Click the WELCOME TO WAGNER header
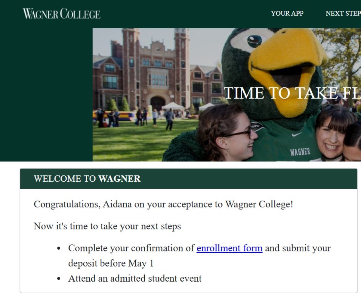Image resolution: width=361 pixels, height=293 pixels. click(189, 178)
